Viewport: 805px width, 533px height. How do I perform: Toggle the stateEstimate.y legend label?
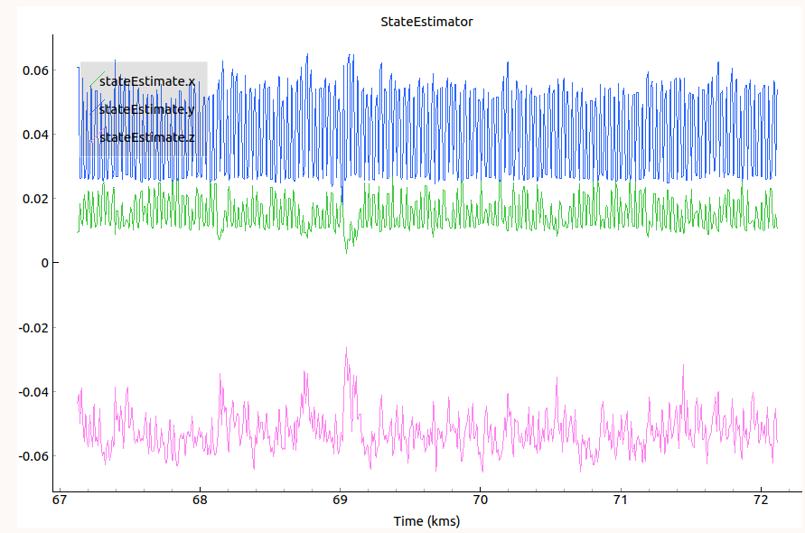(x=147, y=109)
